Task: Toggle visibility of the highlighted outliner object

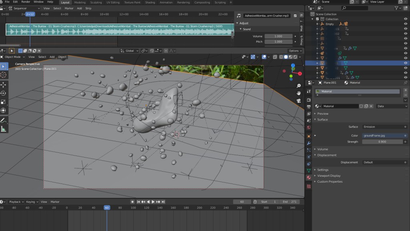Action: pos(406,63)
